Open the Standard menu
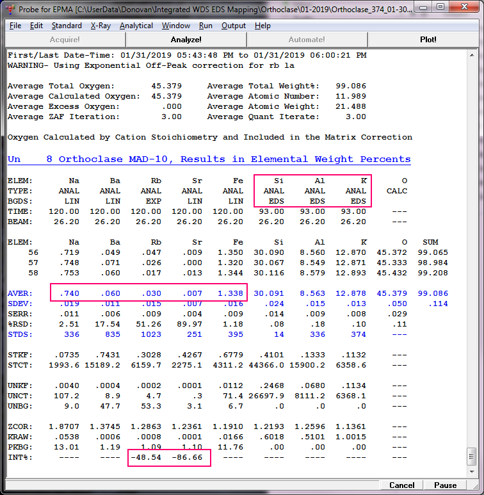The image size is (484, 495). [x=66, y=26]
